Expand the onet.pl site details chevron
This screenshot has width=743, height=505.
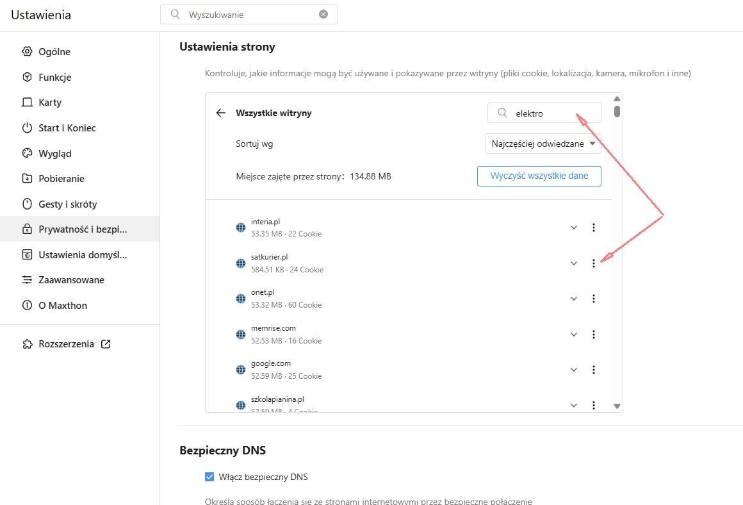pos(574,299)
